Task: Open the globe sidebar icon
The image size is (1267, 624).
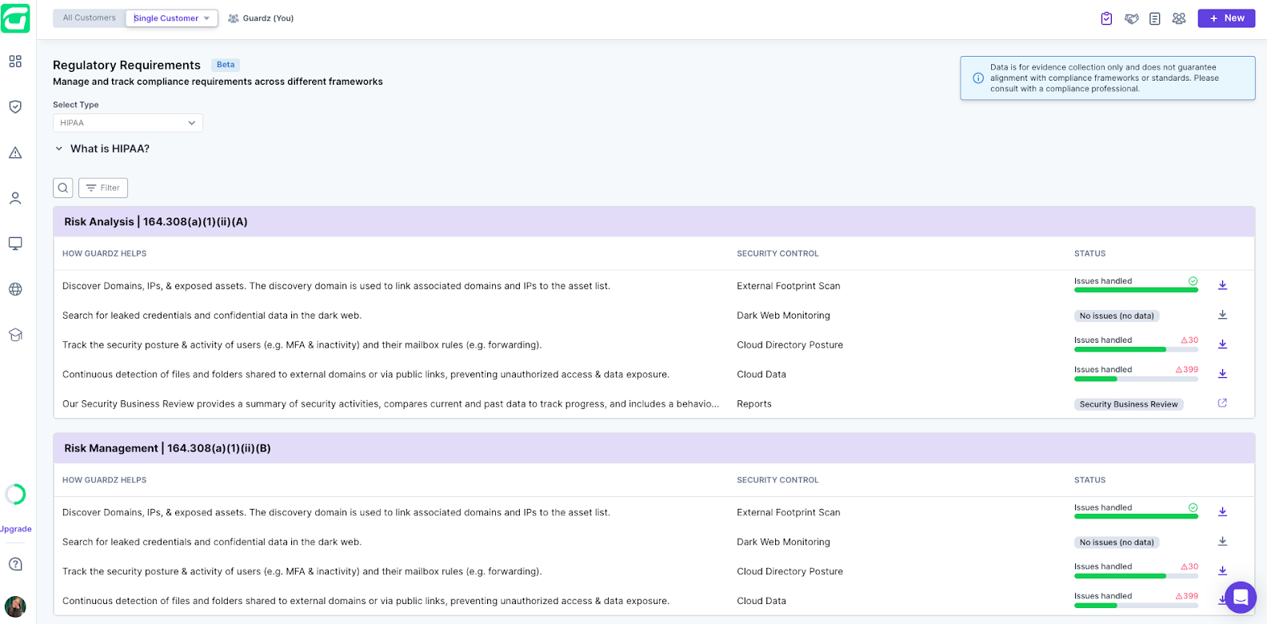Action: (15, 289)
